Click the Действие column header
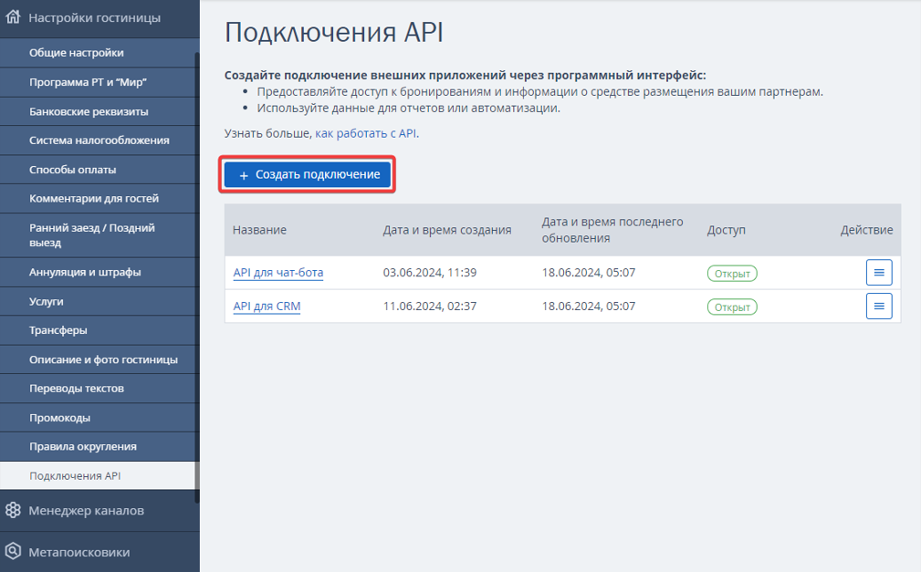921x572 pixels. coord(866,230)
